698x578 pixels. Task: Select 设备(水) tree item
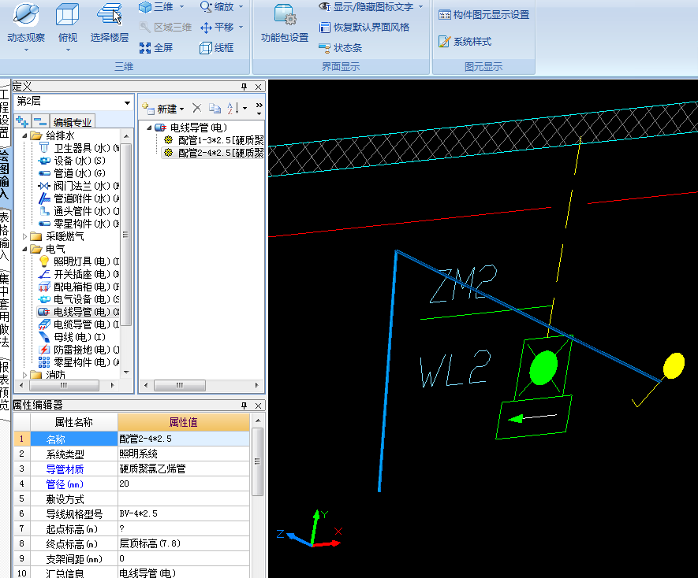coord(72,161)
